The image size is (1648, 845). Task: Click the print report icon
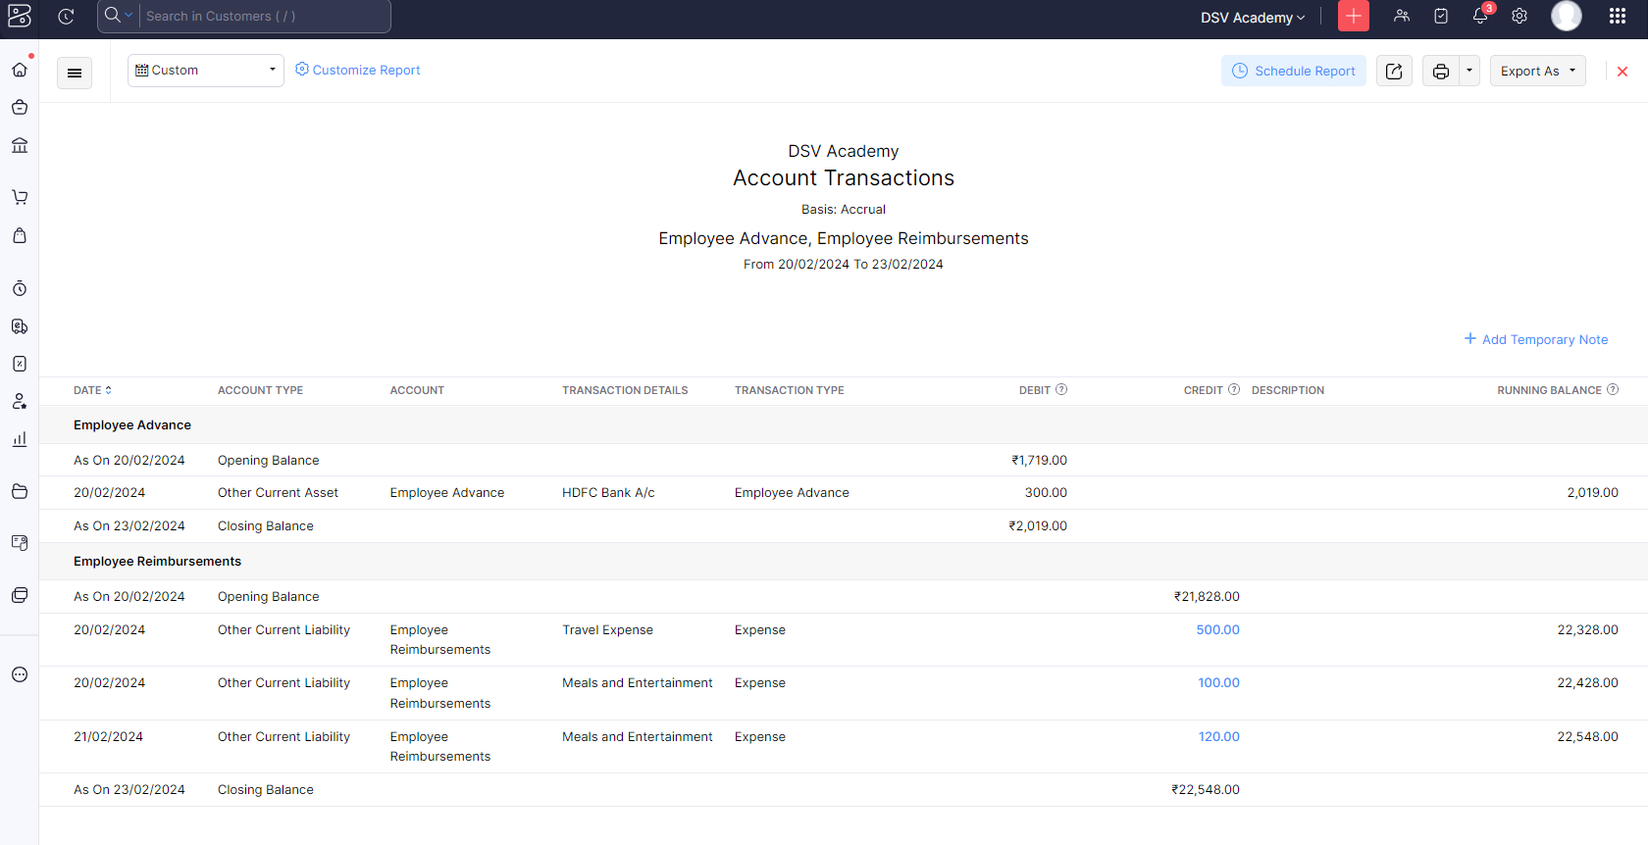tap(1440, 71)
